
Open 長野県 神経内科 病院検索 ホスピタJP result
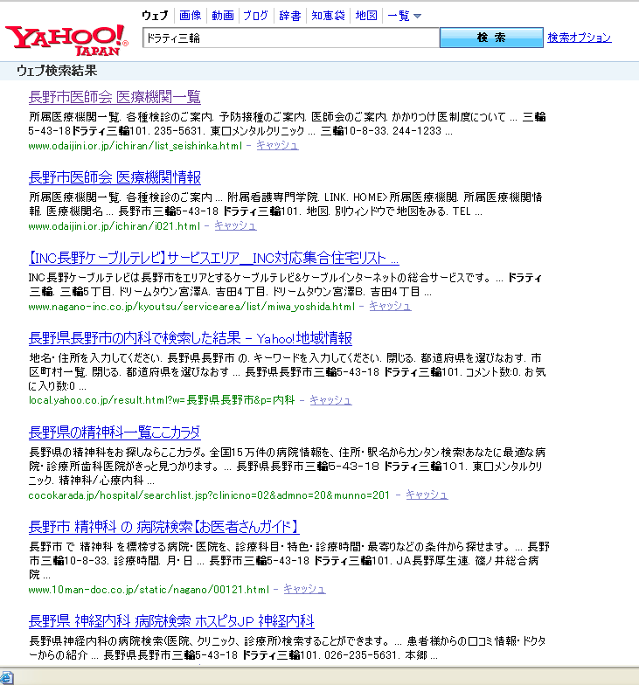pyautogui.click(x=171, y=621)
